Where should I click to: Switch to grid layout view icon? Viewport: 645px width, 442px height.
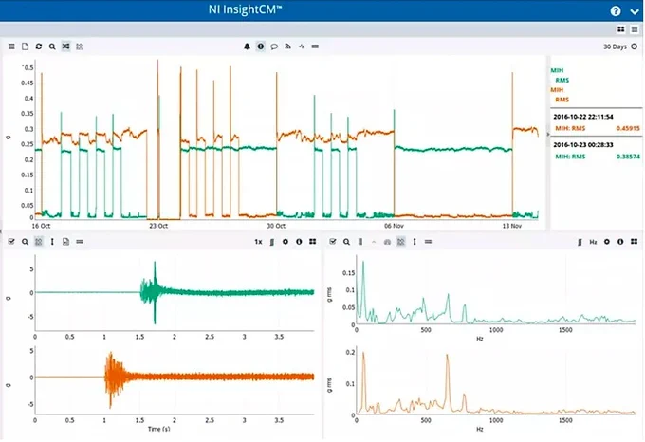[621, 29]
